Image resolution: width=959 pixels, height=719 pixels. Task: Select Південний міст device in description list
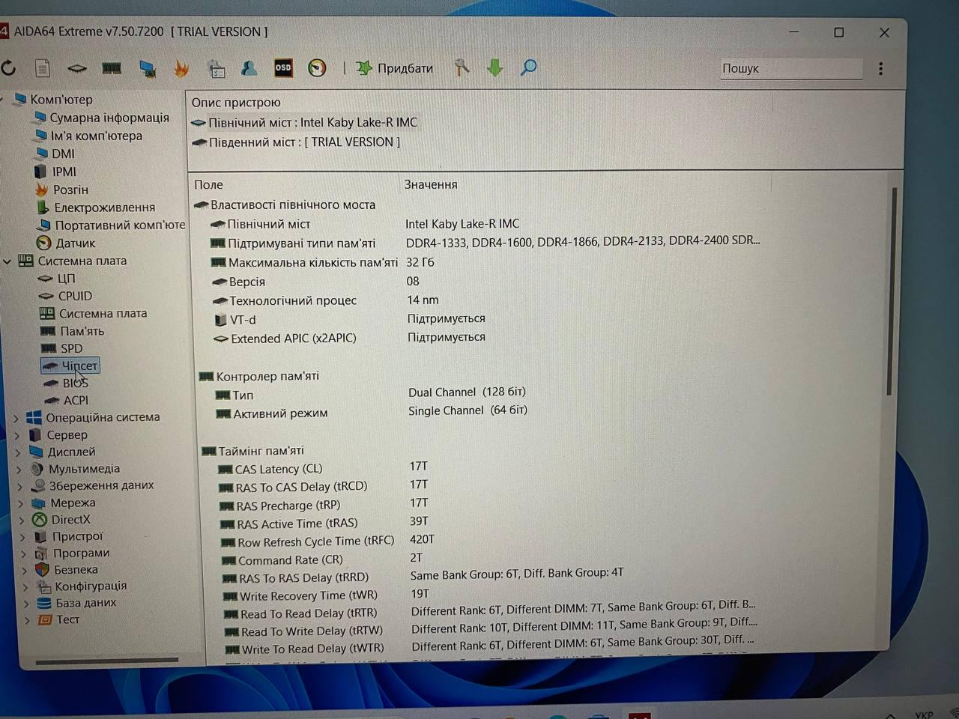pyautogui.click(x=296, y=142)
